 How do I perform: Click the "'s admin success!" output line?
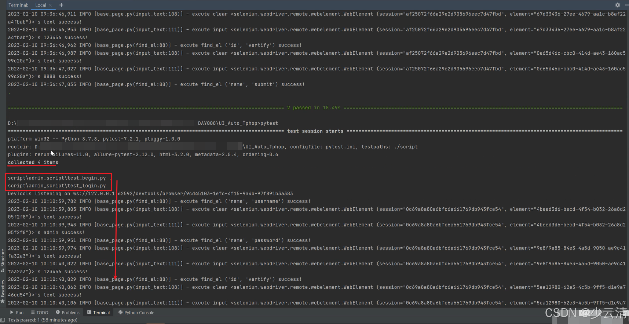(x=46, y=232)
